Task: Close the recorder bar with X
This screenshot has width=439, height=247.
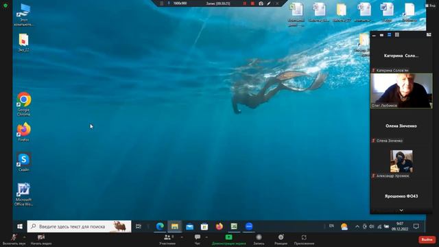Action: pos(277,3)
